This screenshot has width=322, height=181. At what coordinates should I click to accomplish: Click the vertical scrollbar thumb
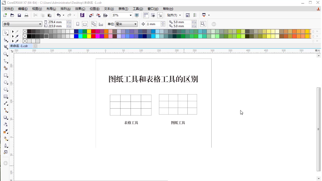pyautogui.click(x=319, y=129)
